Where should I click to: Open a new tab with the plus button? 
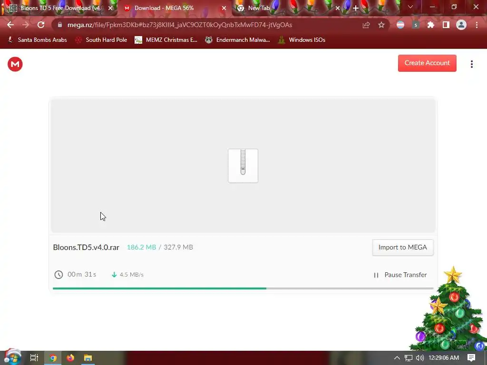[x=356, y=8]
